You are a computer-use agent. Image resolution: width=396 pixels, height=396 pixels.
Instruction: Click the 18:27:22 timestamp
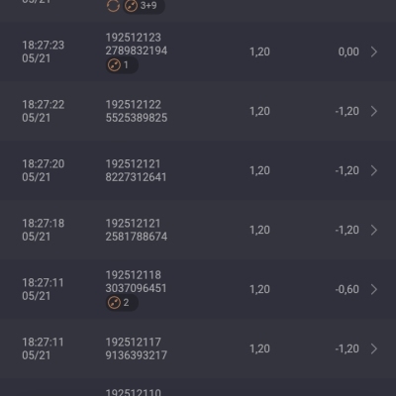pyautogui.click(x=44, y=105)
